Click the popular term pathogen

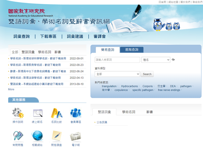[186, 86]
